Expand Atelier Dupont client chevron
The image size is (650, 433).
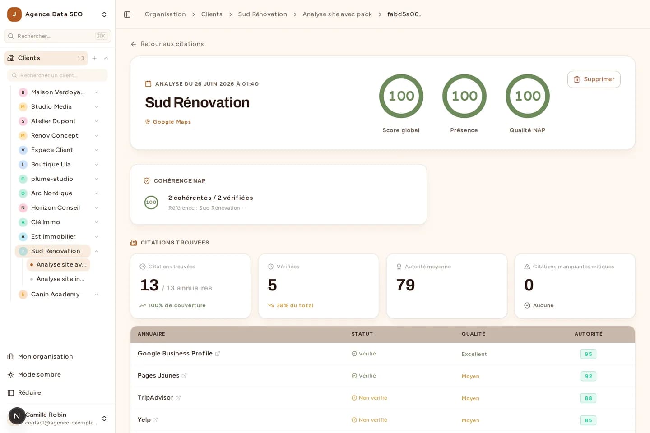click(x=97, y=121)
